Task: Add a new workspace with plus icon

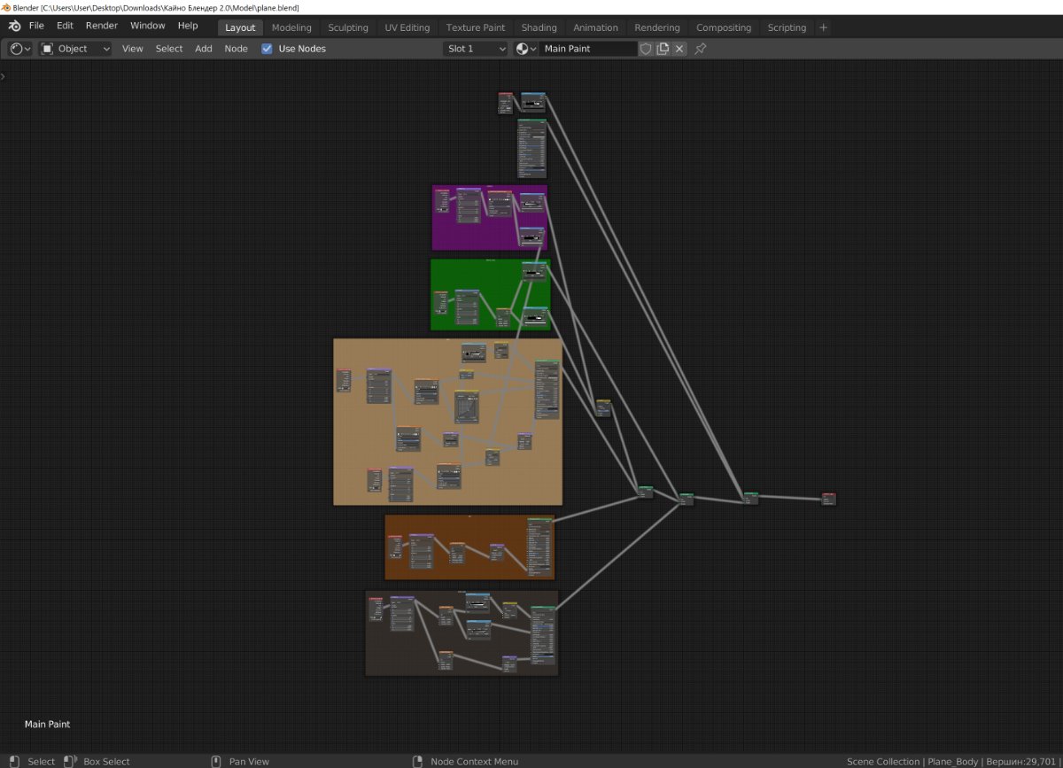Action: point(823,27)
